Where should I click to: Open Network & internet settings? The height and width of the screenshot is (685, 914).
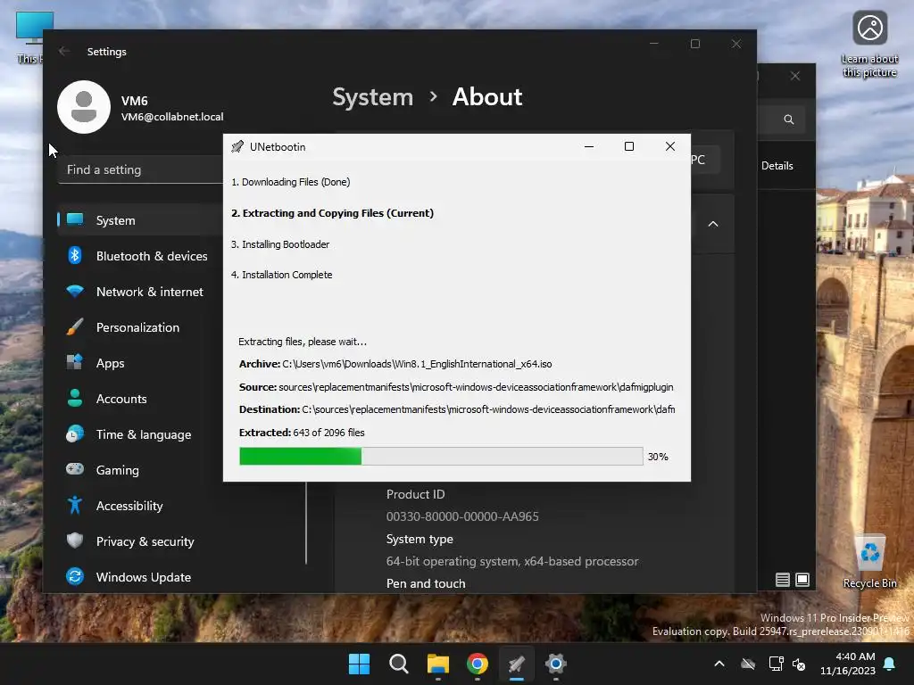click(x=140, y=292)
